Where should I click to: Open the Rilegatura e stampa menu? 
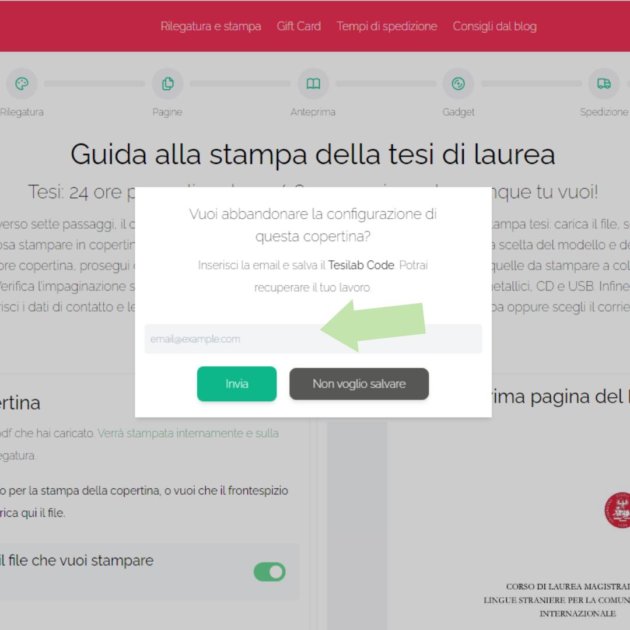[211, 26]
